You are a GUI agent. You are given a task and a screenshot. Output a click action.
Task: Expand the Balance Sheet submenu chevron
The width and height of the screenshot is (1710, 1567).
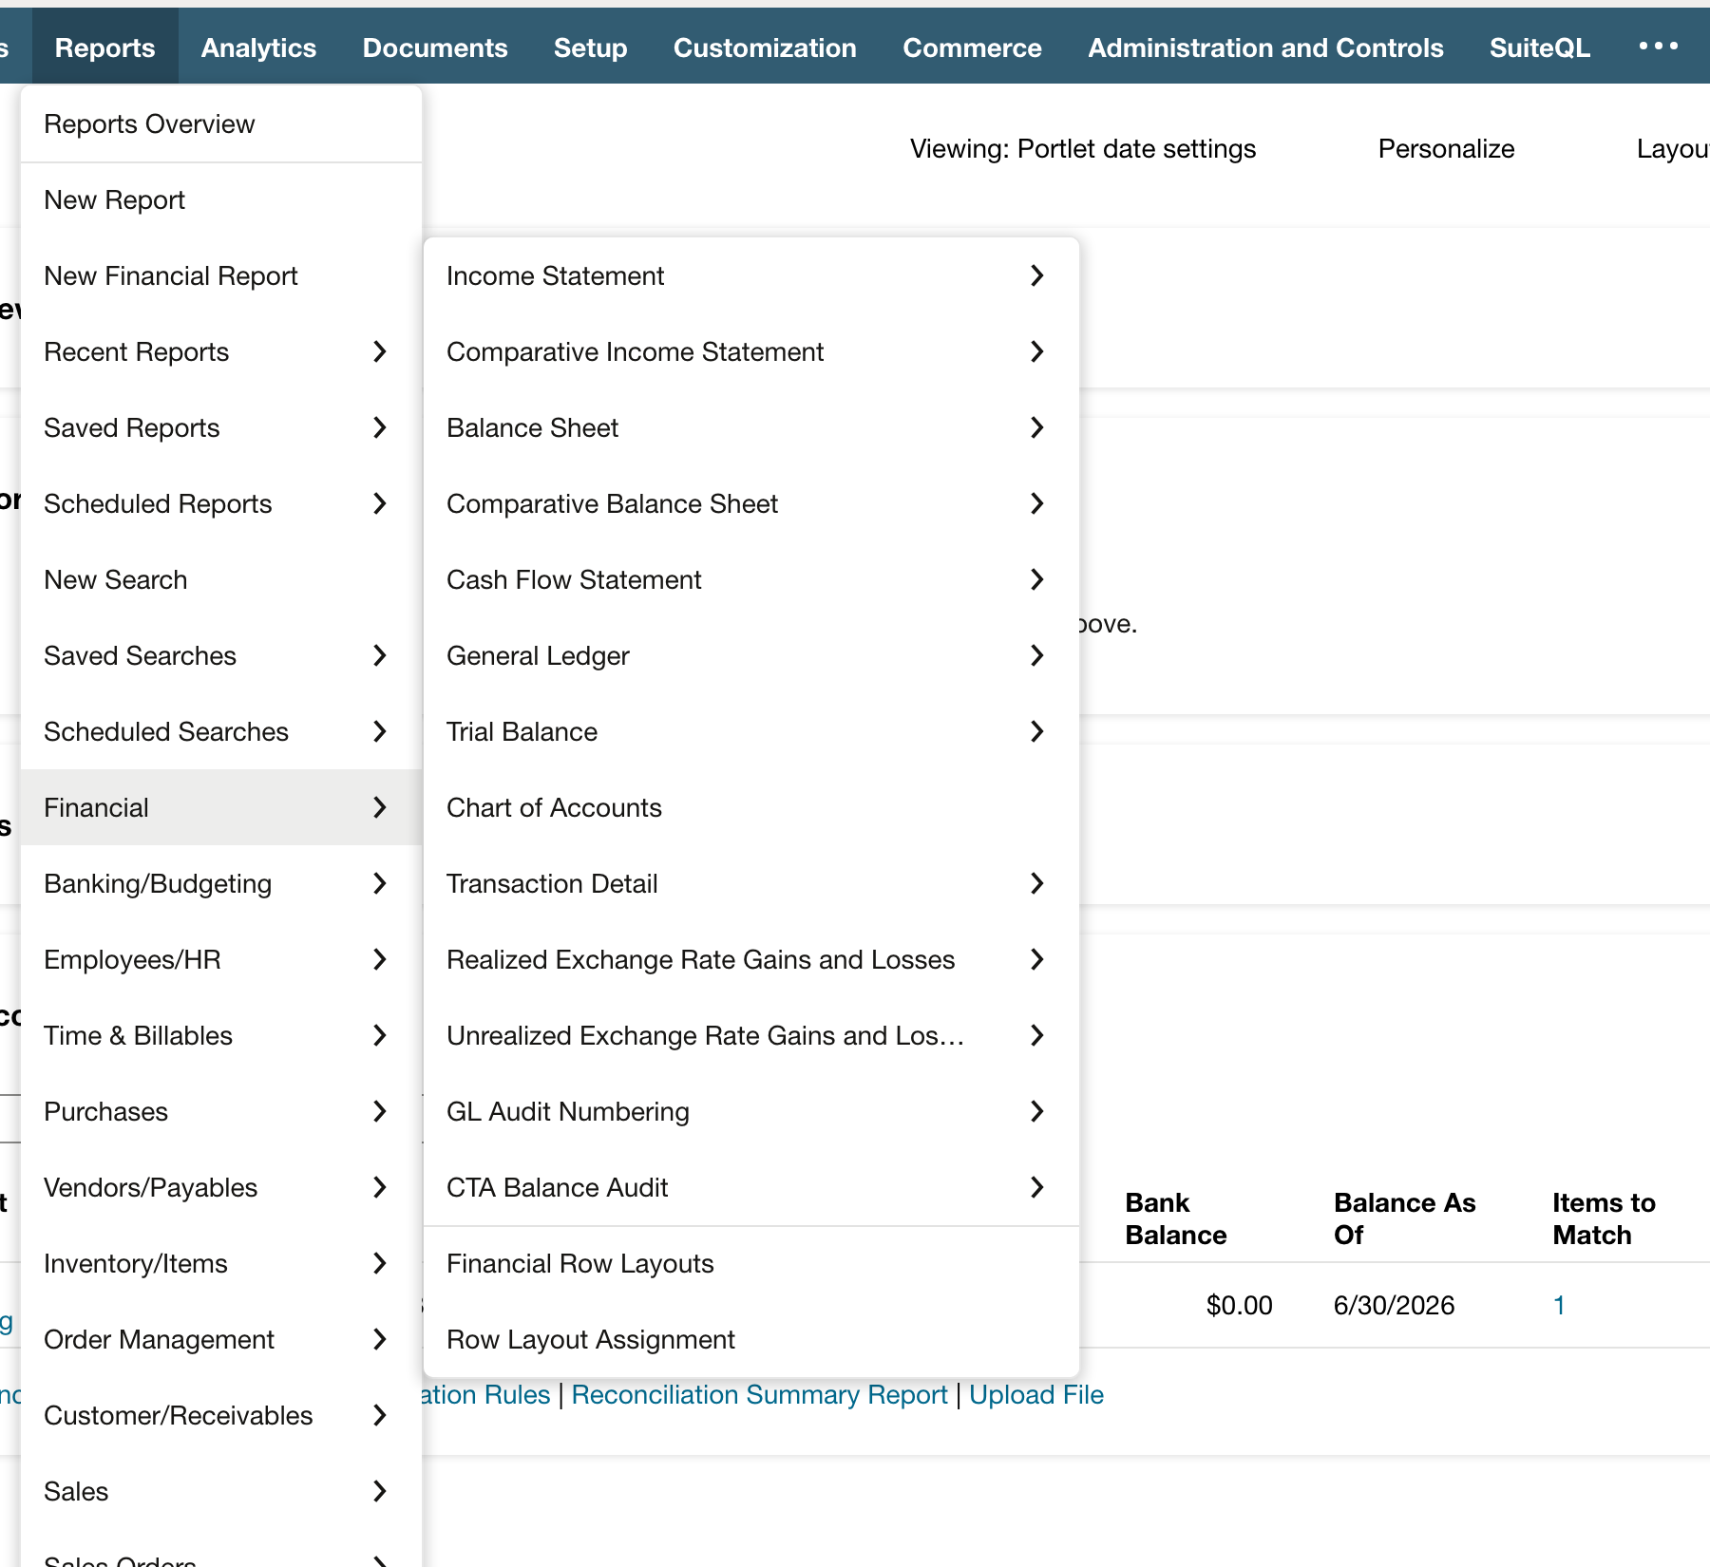point(1036,427)
